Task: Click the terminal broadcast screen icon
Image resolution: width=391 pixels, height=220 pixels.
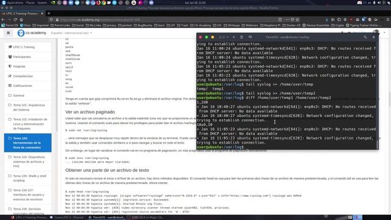Action: [250, 37]
